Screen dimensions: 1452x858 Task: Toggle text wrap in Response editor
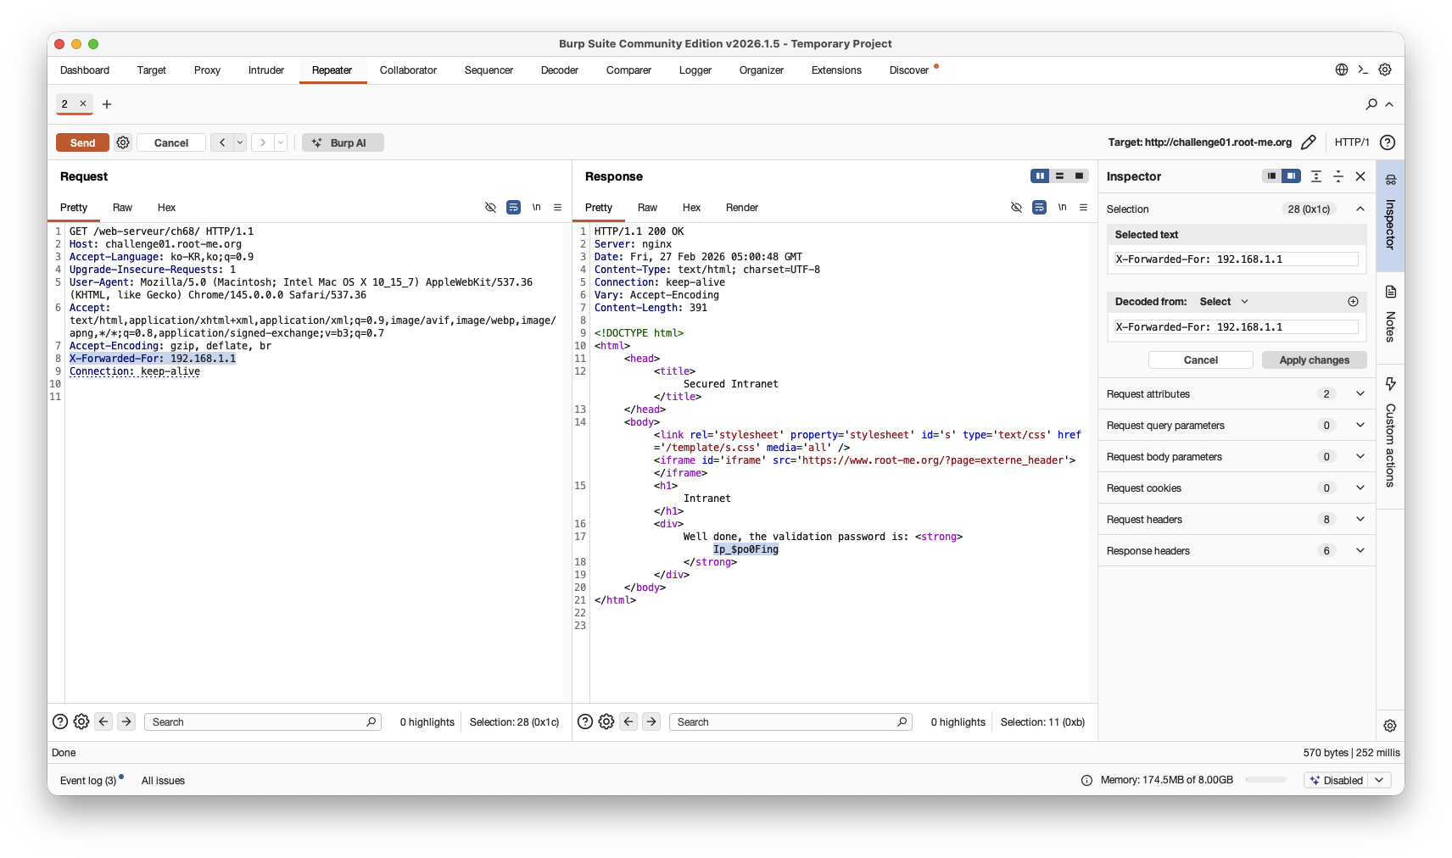(1039, 207)
